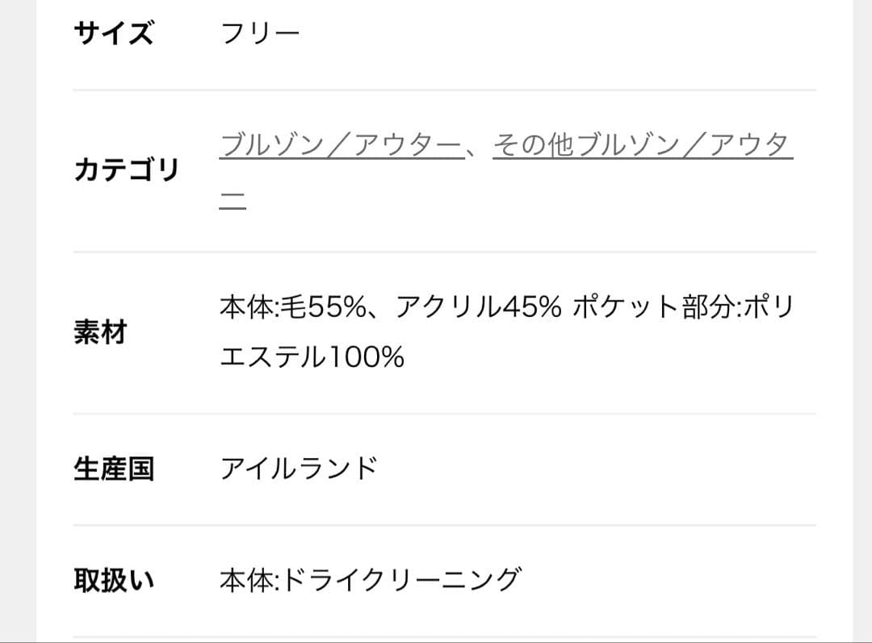Open the first ブルゾン/アウター category link
The width and height of the screenshot is (872, 643).
342,146
